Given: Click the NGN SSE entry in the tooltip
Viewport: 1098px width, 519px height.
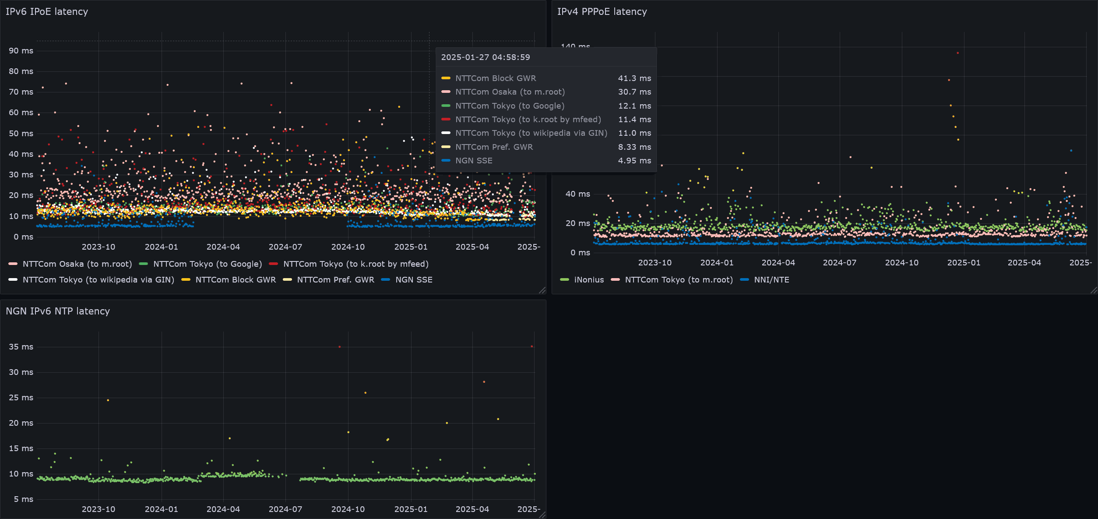Looking at the screenshot, I should 474,160.
